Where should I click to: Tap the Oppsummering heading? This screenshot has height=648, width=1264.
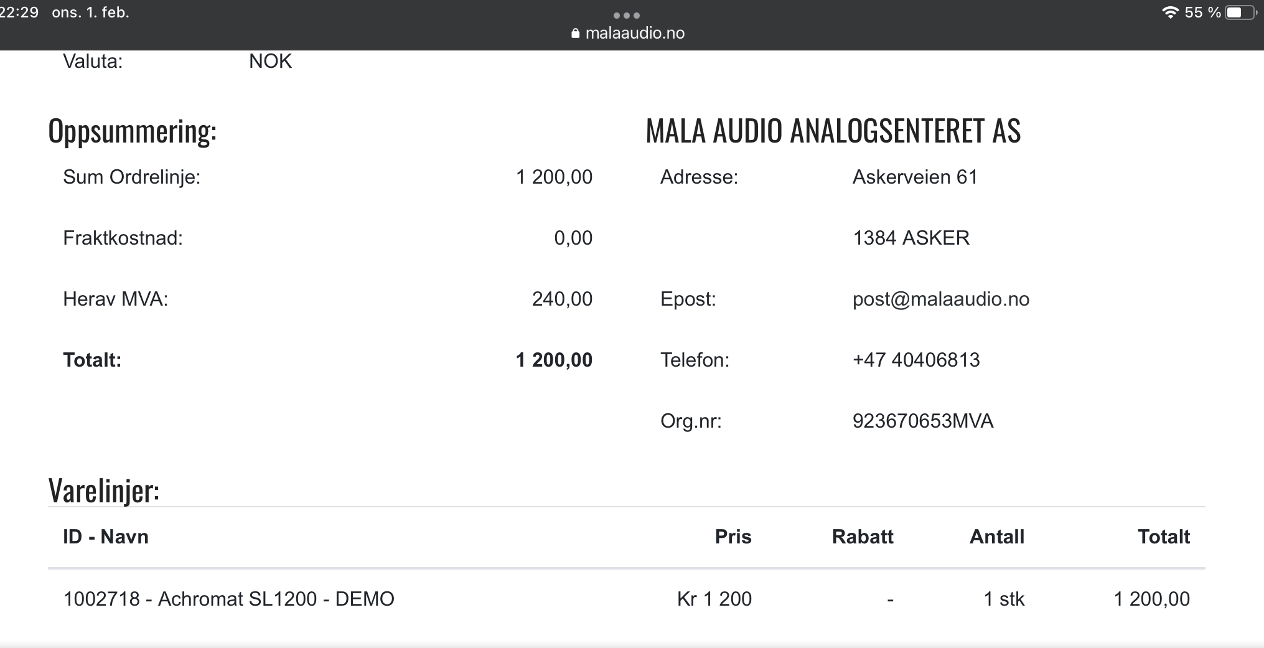point(132,131)
